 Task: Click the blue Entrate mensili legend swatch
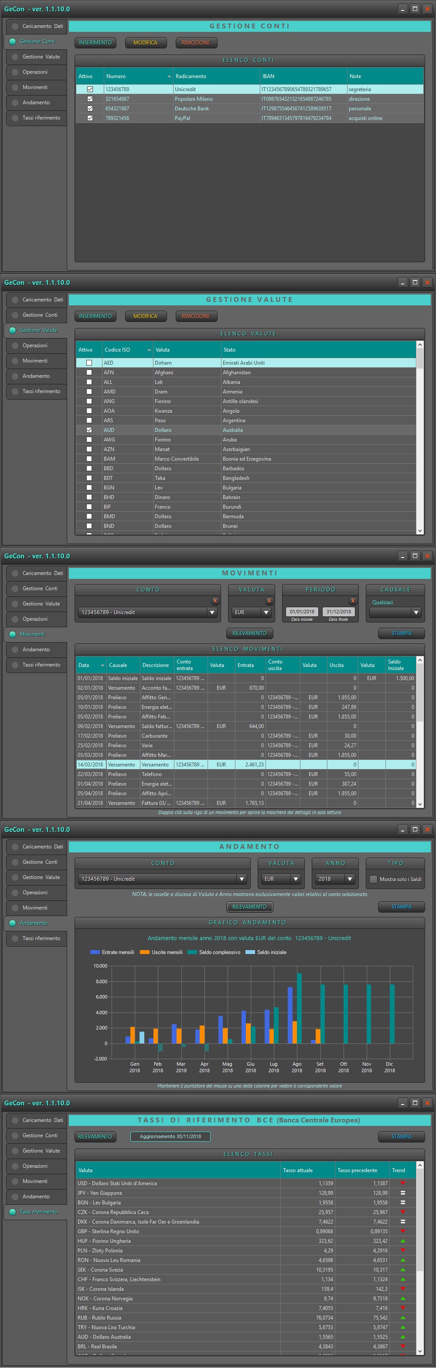point(95,952)
